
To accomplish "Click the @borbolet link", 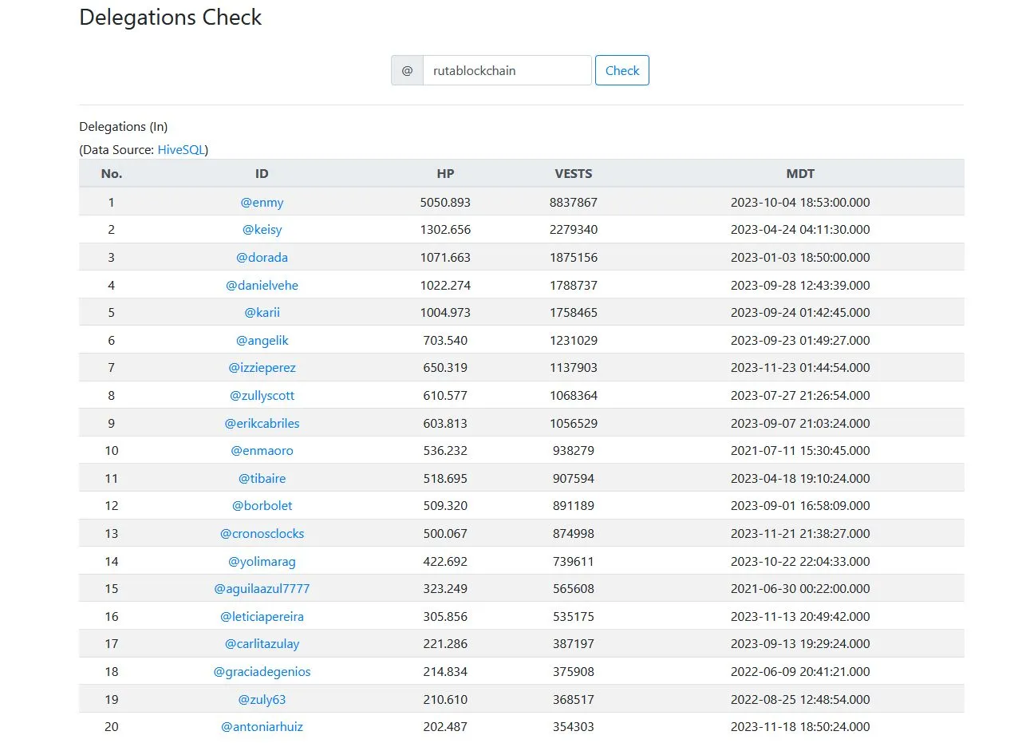I will [x=262, y=505].
